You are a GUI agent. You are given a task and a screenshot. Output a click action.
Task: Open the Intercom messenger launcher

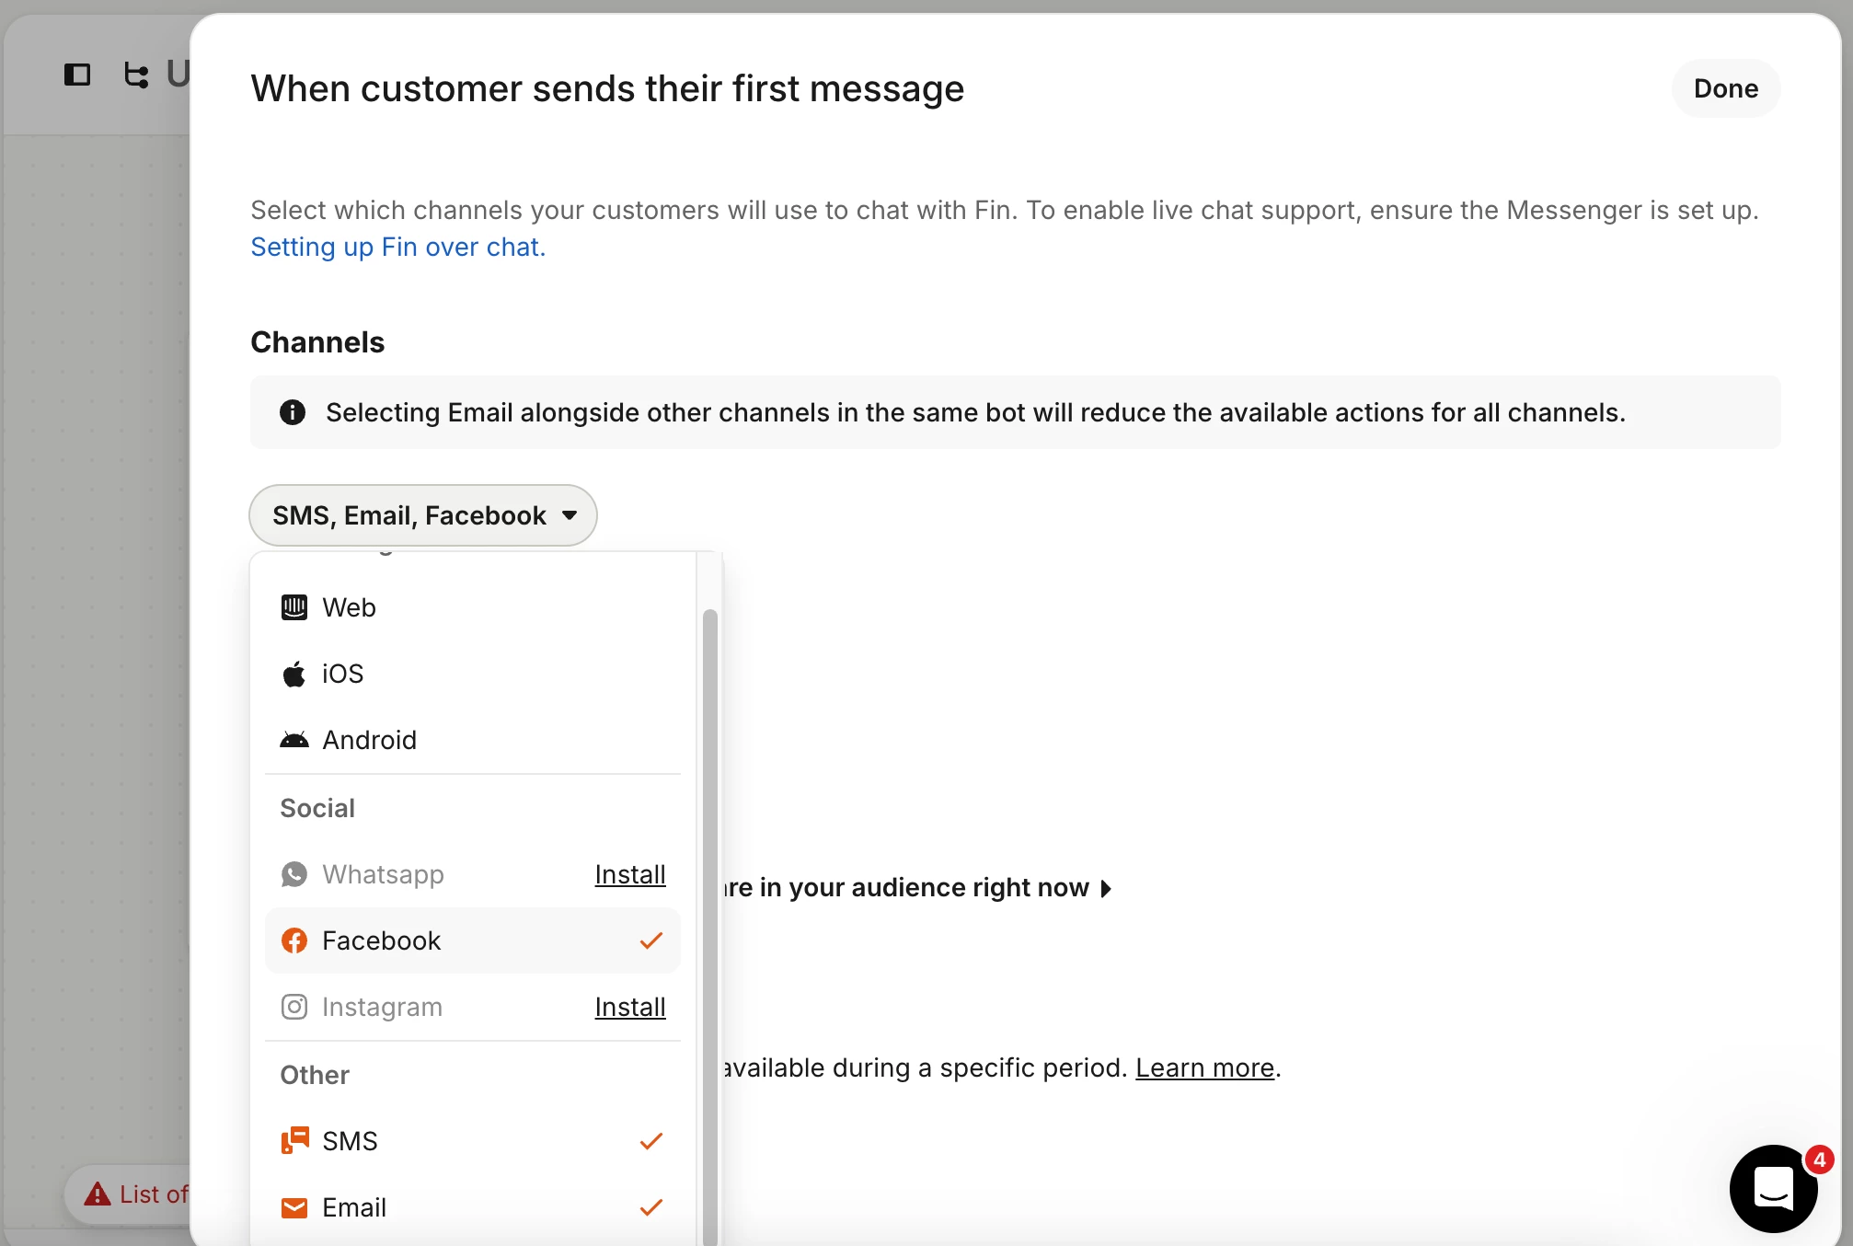pyautogui.click(x=1773, y=1188)
